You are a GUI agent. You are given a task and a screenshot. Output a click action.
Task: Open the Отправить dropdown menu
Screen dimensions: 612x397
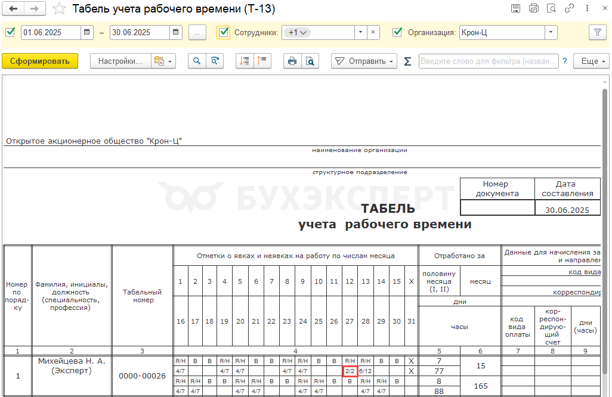(364, 61)
